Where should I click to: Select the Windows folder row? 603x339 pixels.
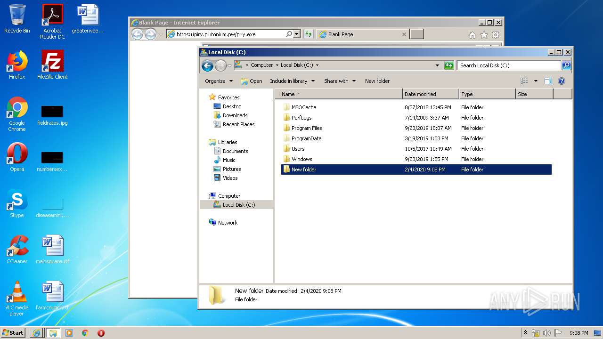point(416,159)
